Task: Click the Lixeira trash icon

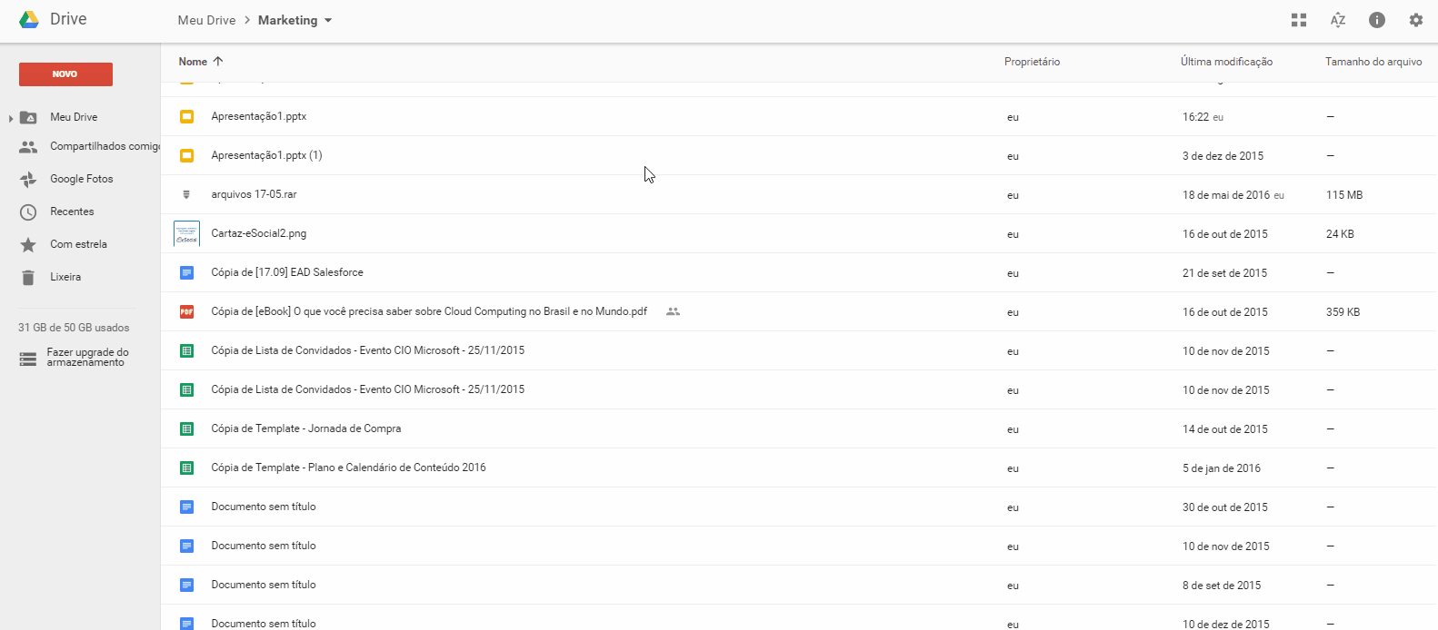Action: (28, 277)
